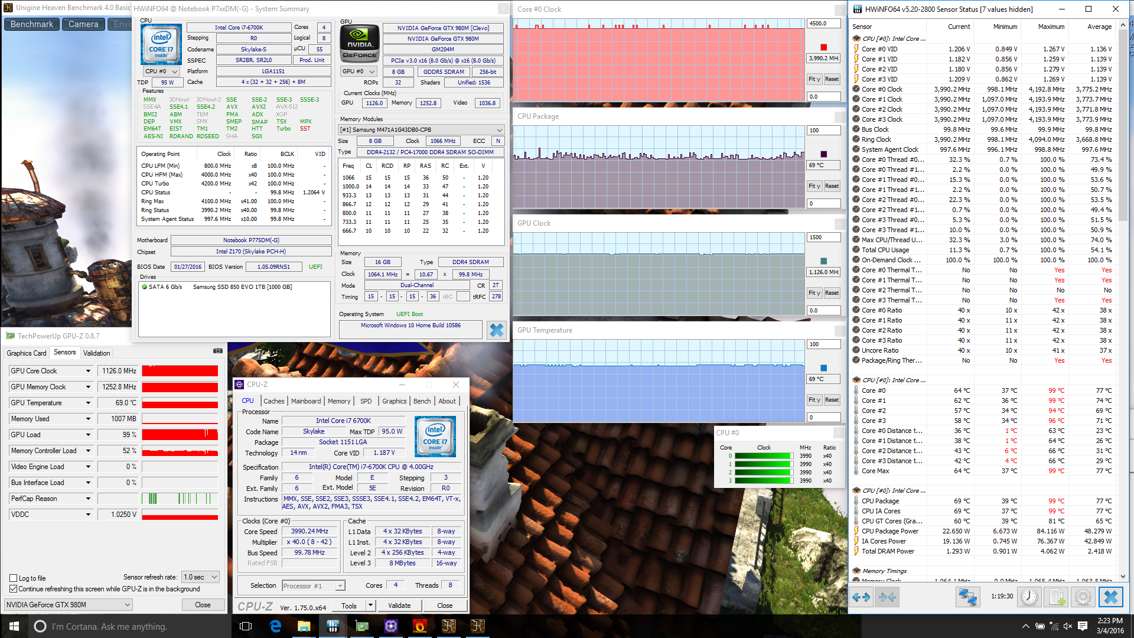Image resolution: width=1134 pixels, height=638 pixels.
Task: Switch to Graphics Card tab in GPU-Z
Action: click(x=27, y=353)
